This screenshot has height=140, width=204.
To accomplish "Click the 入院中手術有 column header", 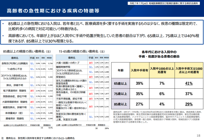I will tap(139, 70).
